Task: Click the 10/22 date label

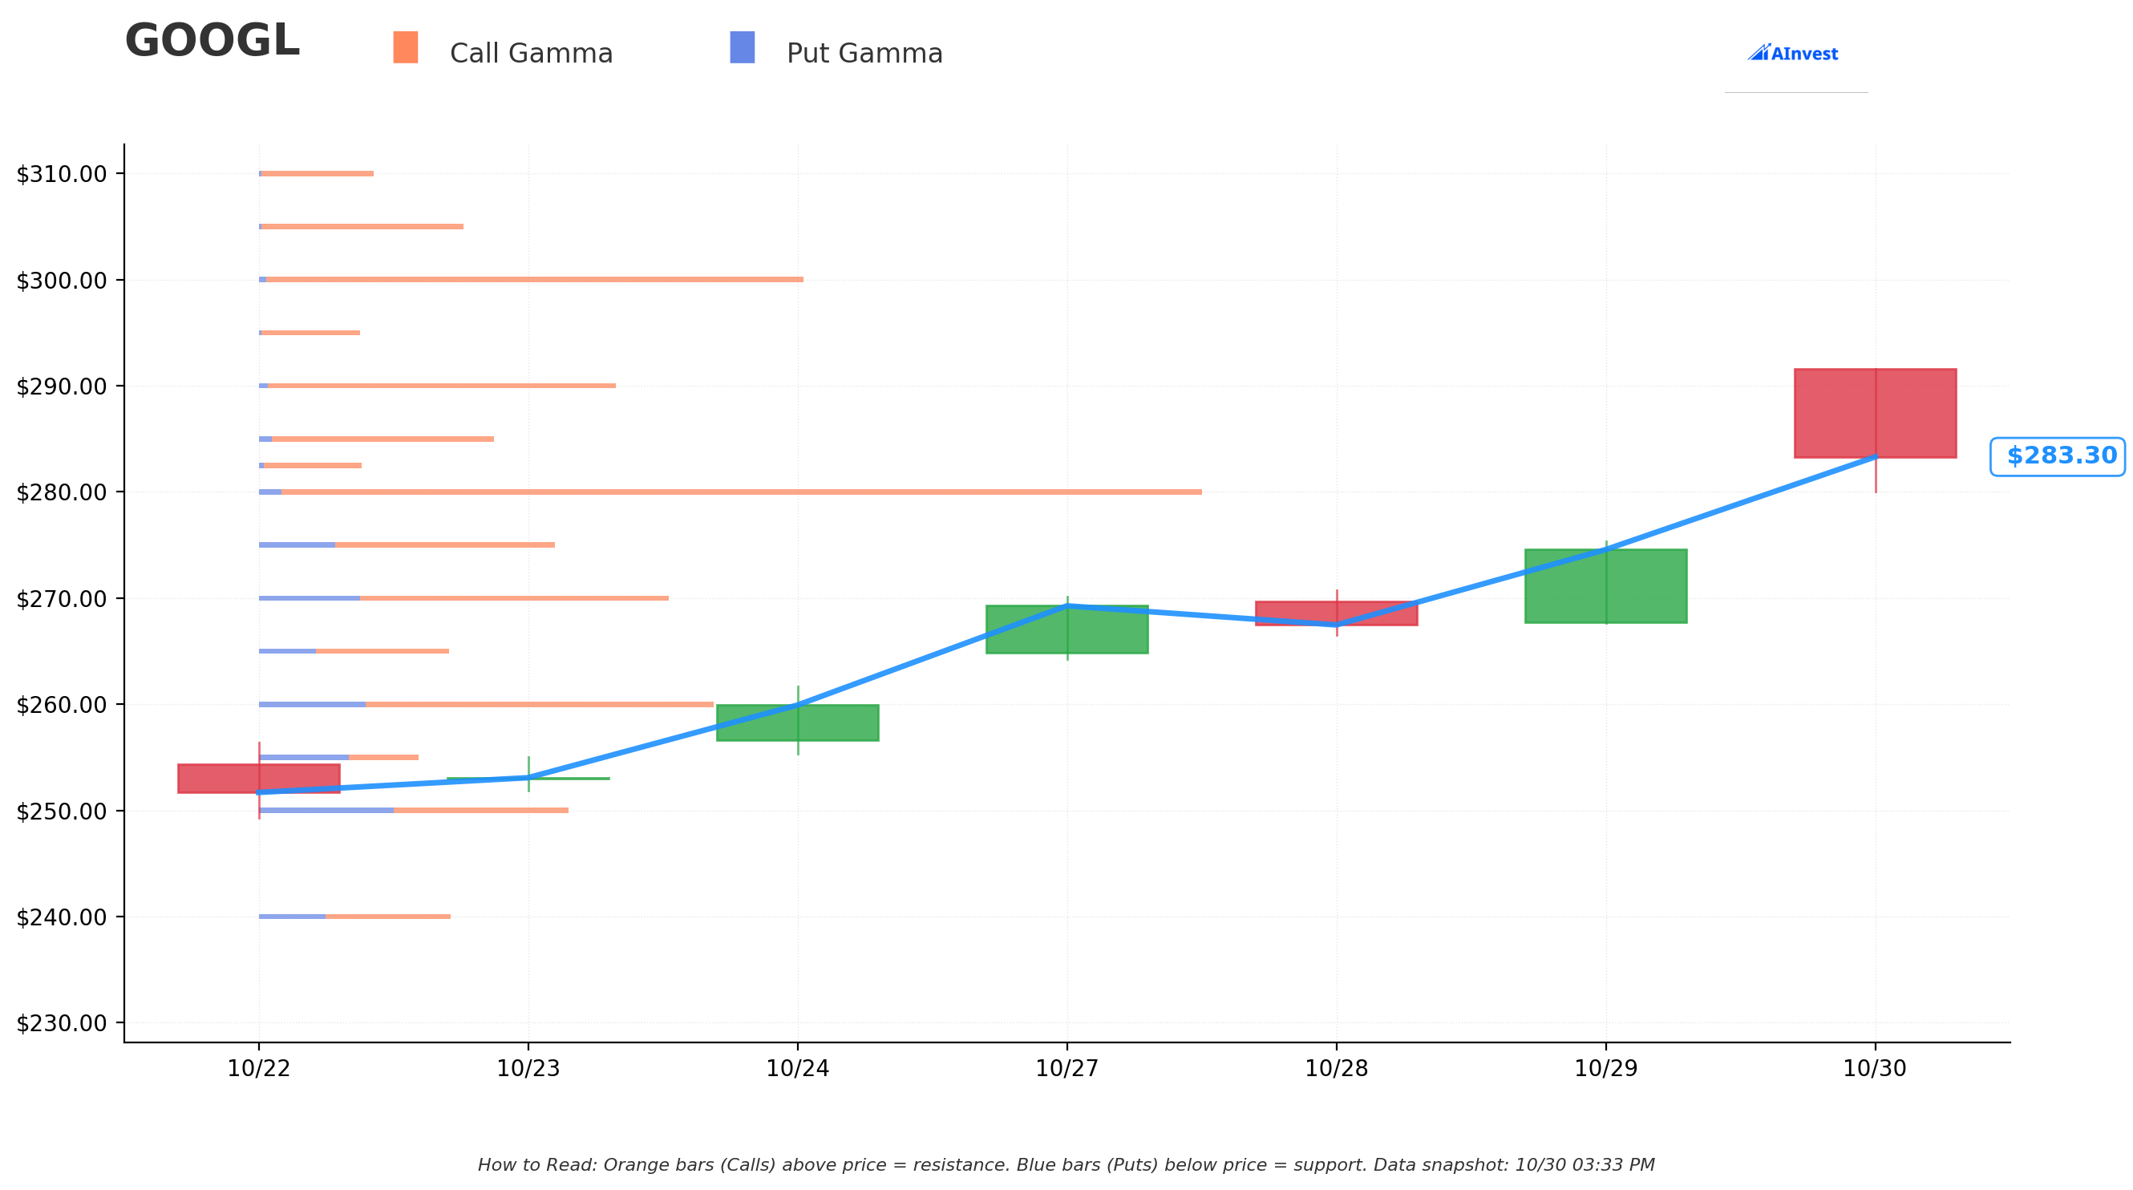Action: (259, 1069)
